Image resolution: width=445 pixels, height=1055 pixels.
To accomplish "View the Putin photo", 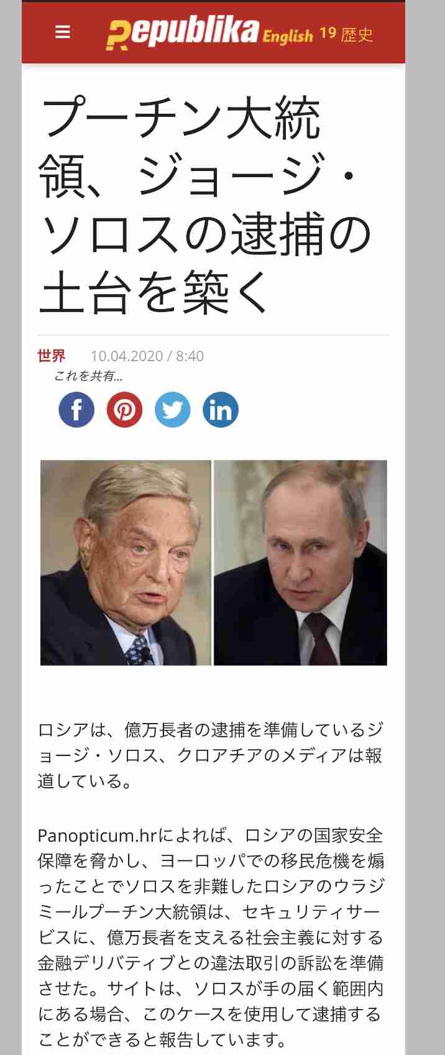I will [300, 563].
